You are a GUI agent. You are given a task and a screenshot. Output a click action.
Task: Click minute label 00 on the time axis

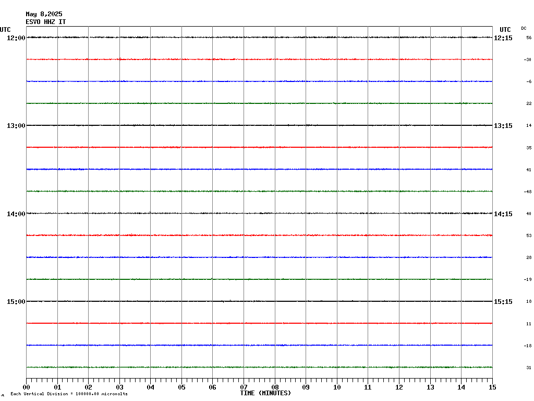coord(26,387)
